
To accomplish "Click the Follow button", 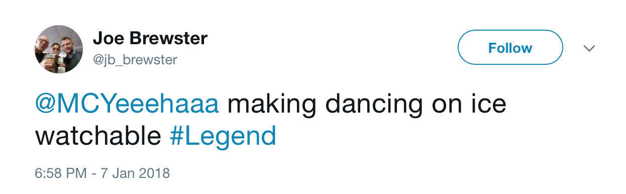I will [510, 48].
